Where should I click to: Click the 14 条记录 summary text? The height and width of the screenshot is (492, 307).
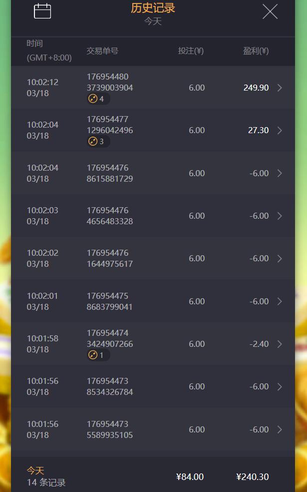point(46,483)
